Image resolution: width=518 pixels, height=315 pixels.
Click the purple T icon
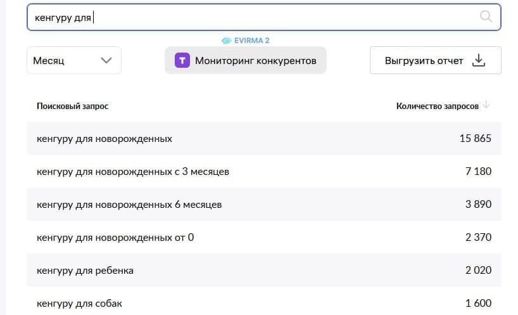(182, 60)
